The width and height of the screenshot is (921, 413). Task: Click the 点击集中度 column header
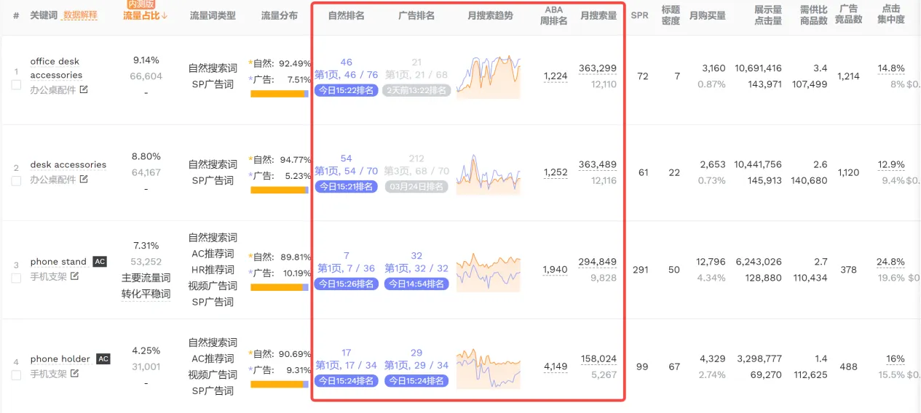tap(891, 15)
